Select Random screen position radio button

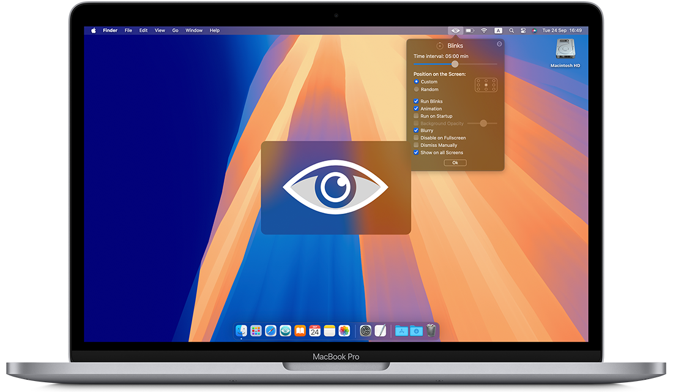[417, 89]
